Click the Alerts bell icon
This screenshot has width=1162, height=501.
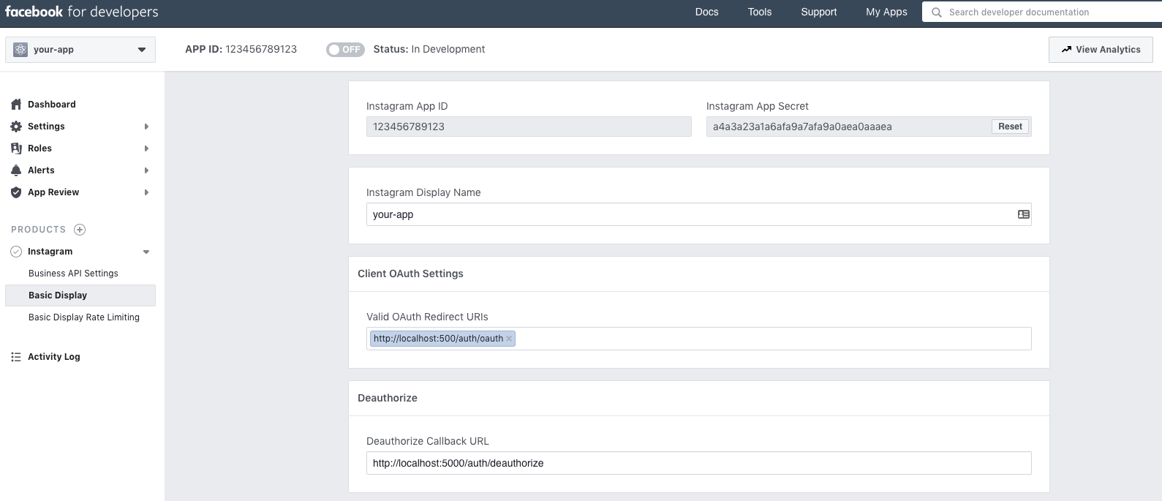tap(16, 170)
